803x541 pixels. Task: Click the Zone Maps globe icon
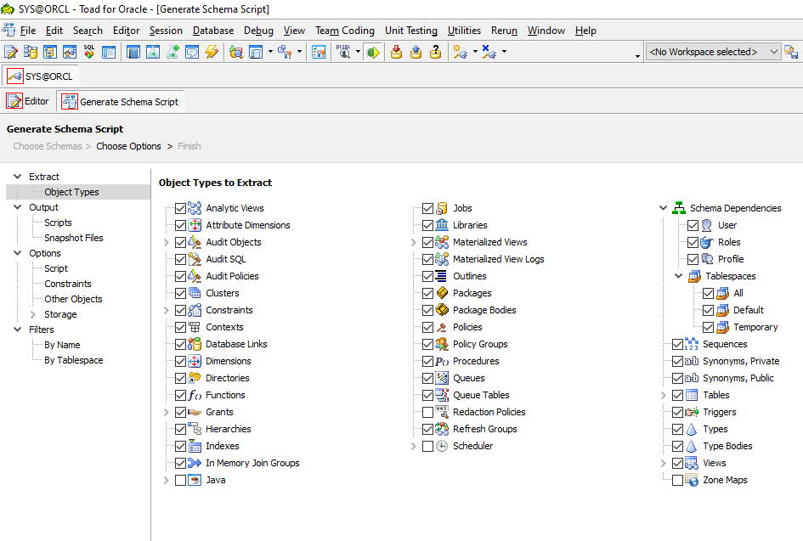pos(692,480)
